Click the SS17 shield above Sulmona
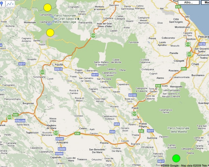This screenshot has height=167, width=209. (x=150, y=131)
